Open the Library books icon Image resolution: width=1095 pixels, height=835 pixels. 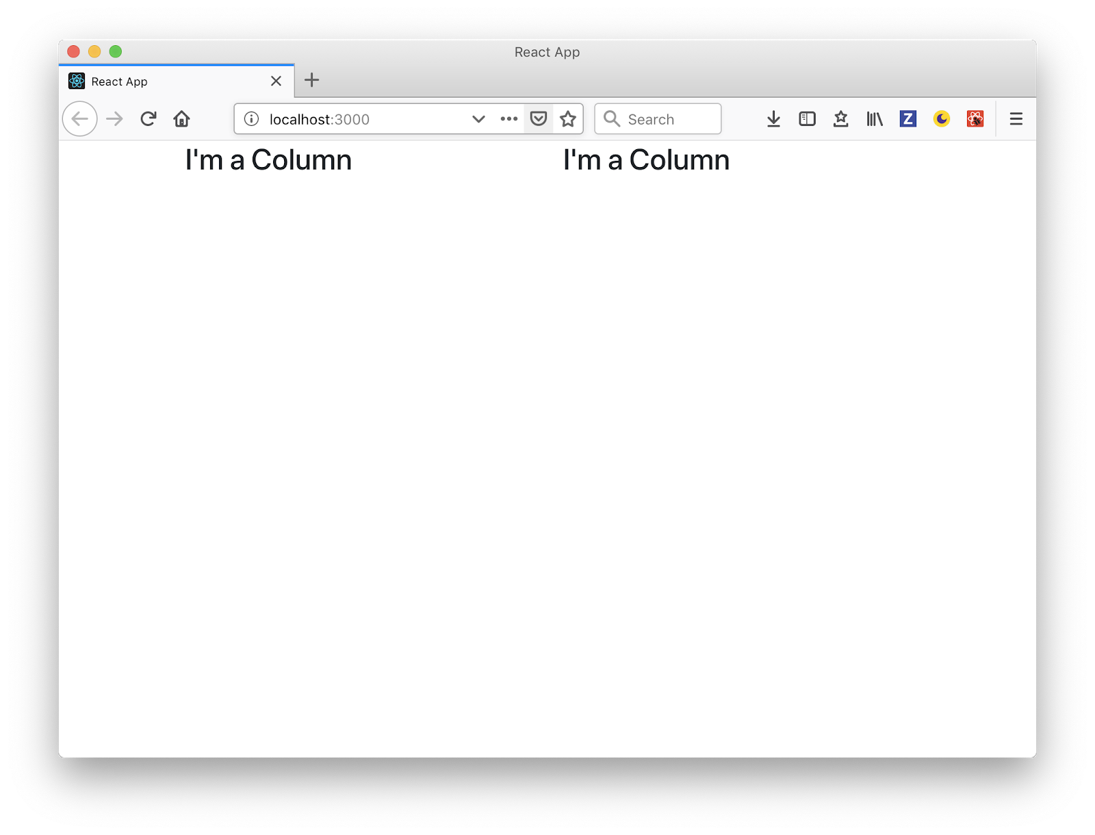click(x=874, y=119)
